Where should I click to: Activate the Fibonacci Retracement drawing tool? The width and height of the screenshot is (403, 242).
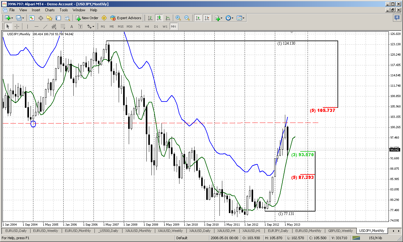(x=63, y=26)
